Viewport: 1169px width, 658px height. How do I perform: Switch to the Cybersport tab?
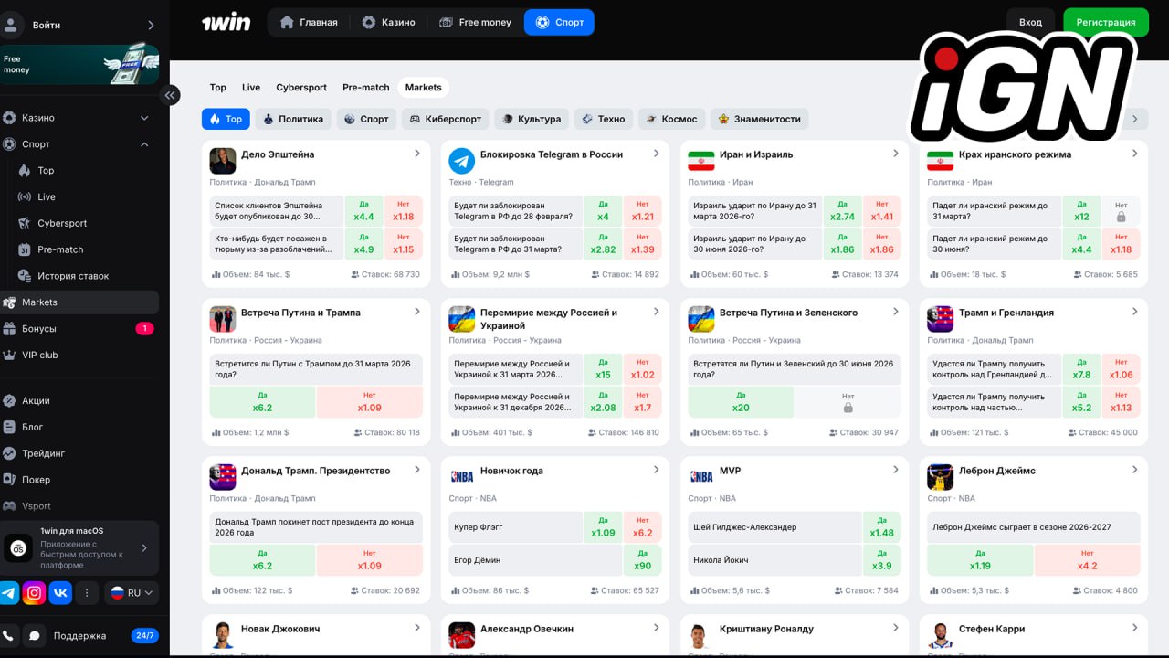301,88
